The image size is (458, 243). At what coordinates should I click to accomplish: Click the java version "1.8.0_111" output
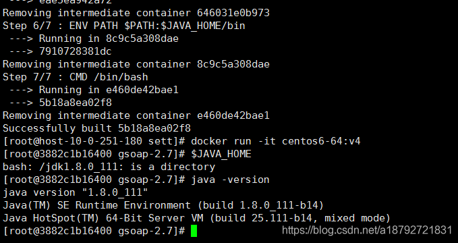coord(76,192)
